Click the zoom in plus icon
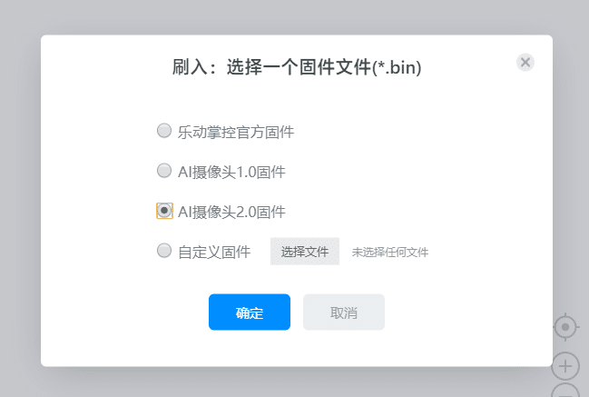 click(565, 366)
